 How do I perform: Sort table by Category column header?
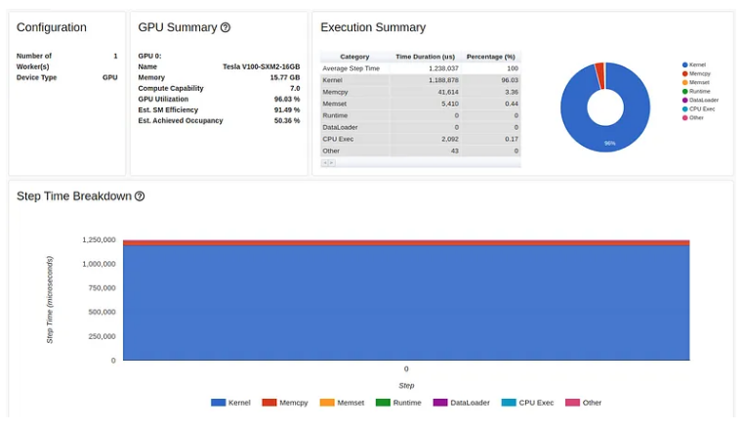tap(354, 57)
